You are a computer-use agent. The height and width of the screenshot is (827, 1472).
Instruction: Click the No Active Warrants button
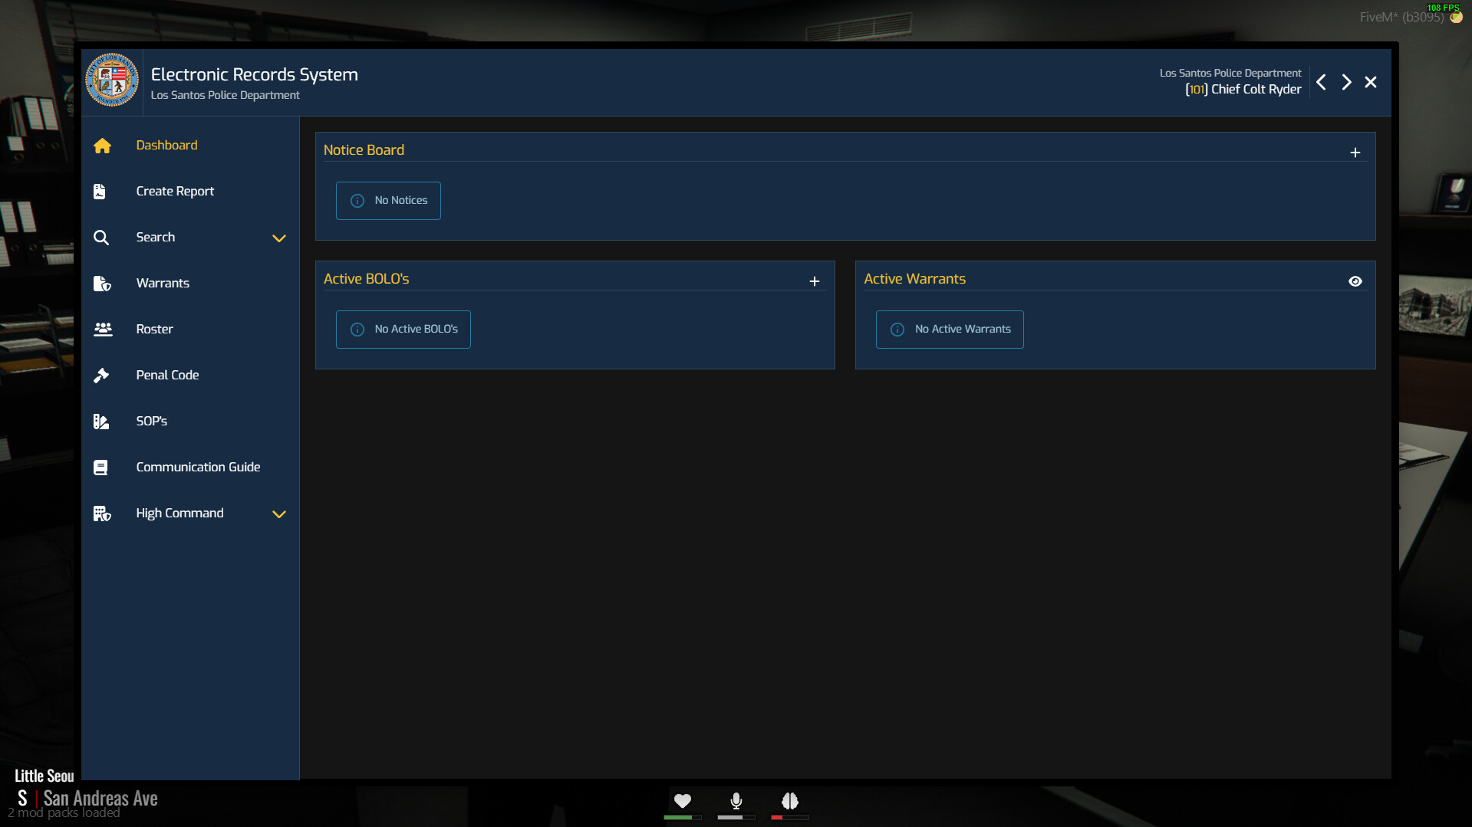(949, 329)
